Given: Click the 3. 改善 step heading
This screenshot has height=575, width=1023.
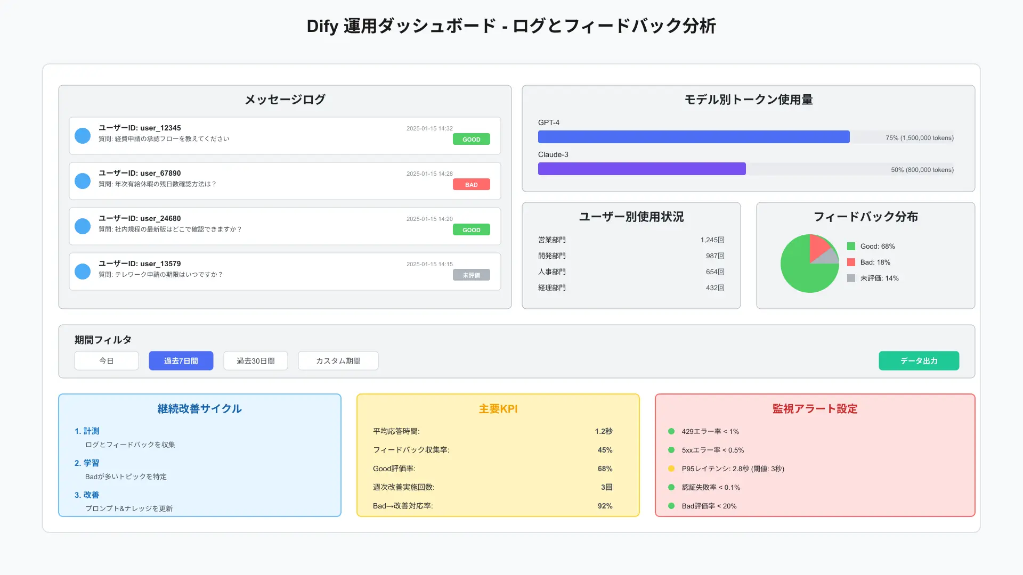Looking at the screenshot, I should pyautogui.click(x=87, y=495).
